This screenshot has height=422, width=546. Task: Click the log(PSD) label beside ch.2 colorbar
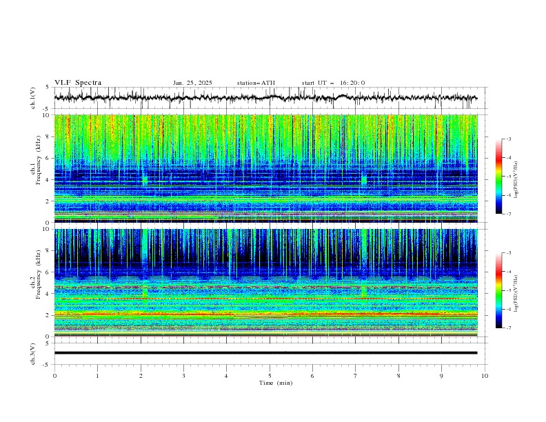pos(516,293)
